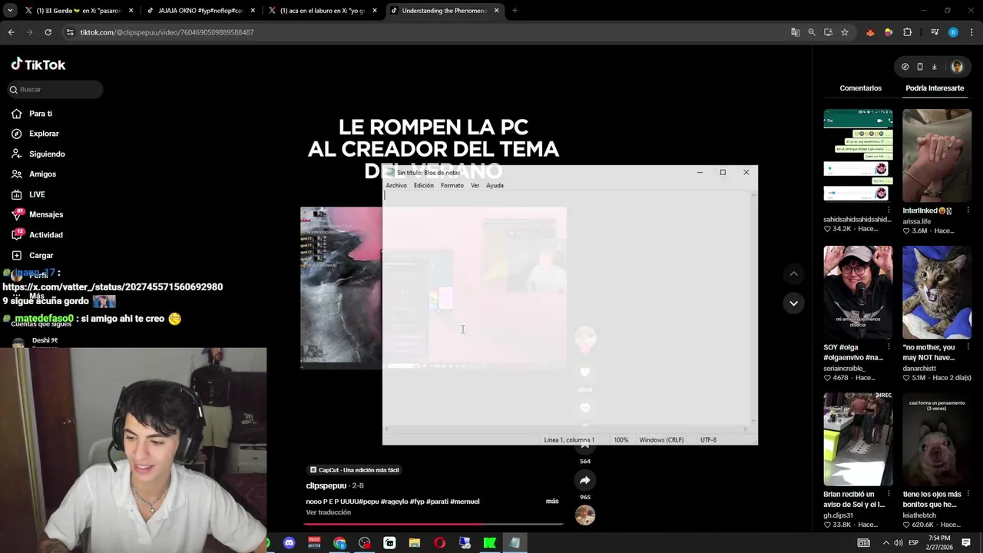Viewport: 983px width, 553px height.
Task: Open Discord from the taskbar
Action: (289, 543)
